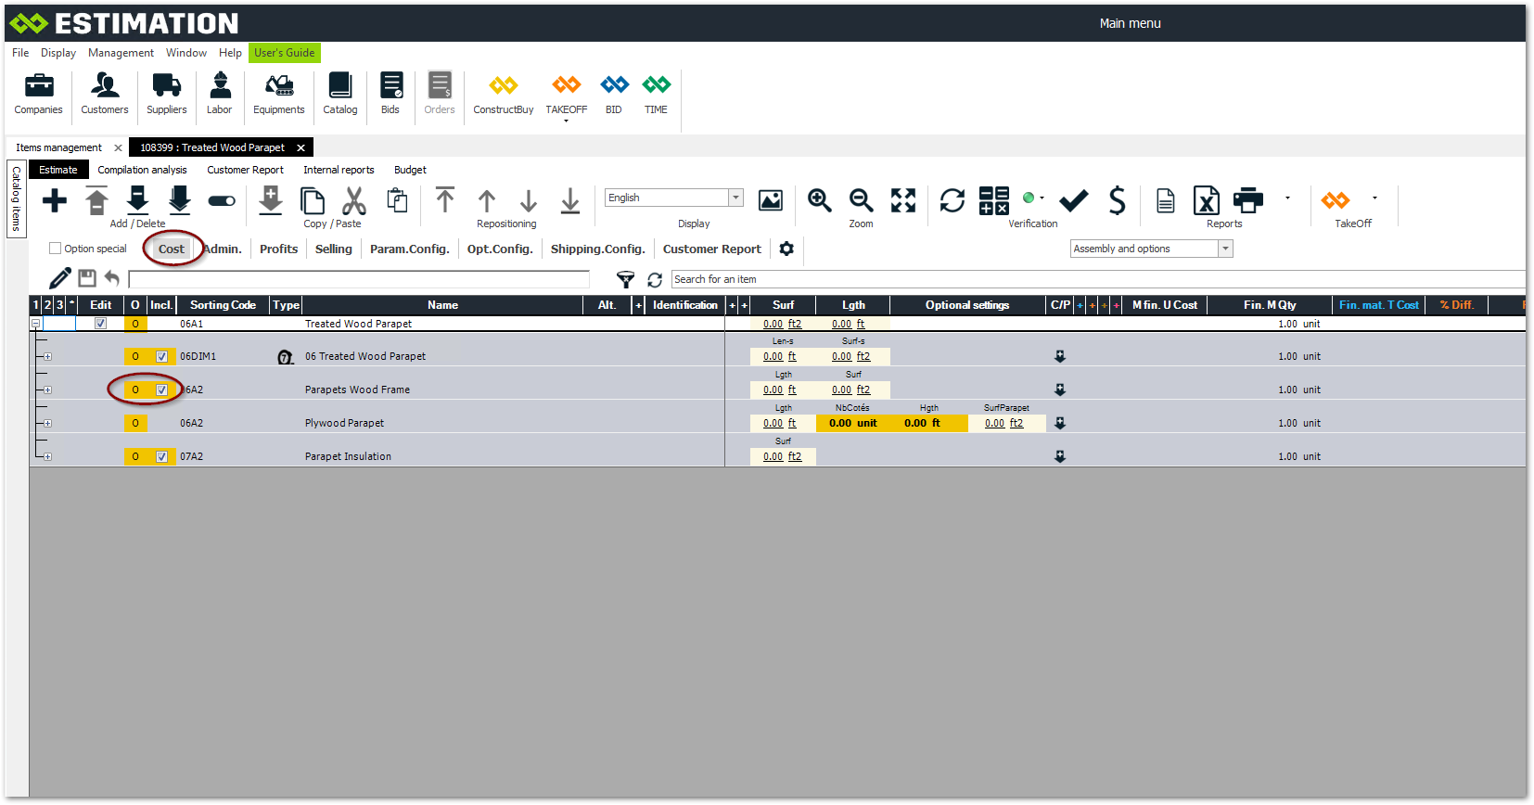Open the Companies module
Screen dimensions: 1534x805
[x=38, y=94]
